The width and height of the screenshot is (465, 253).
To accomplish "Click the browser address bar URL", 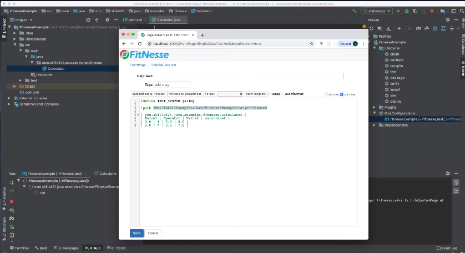I will 208,44.
